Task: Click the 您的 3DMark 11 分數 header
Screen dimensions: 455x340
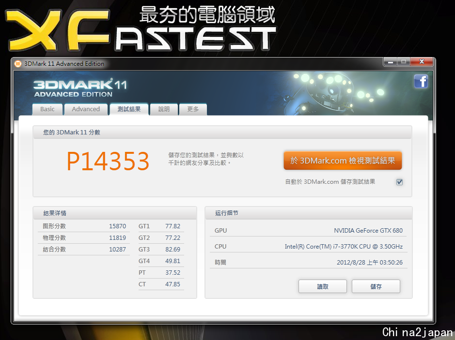Action: pos(222,133)
